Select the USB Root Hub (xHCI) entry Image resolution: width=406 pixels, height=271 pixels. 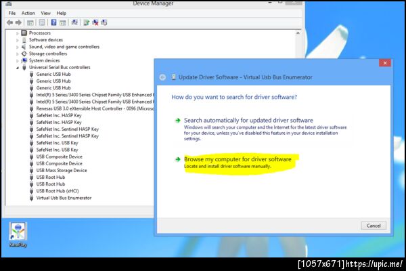58,191
